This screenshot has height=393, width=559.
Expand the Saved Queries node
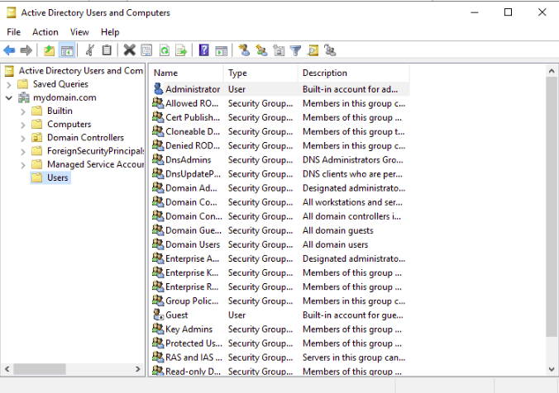9,85
